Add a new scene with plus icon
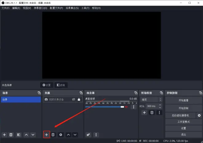The image size is (203, 143). [4, 135]
